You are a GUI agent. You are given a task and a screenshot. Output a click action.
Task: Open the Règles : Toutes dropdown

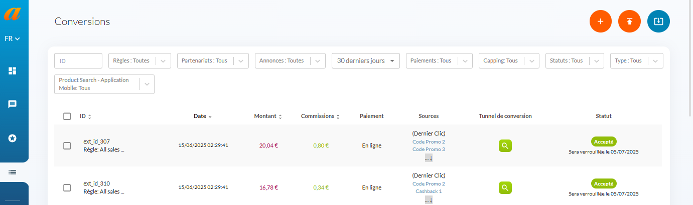click(140, 60)
